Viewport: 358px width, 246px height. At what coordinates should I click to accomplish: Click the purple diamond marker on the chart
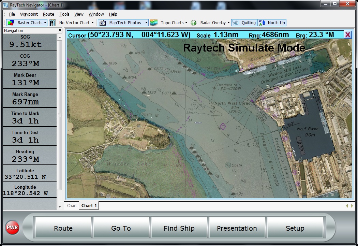(223, 126)
